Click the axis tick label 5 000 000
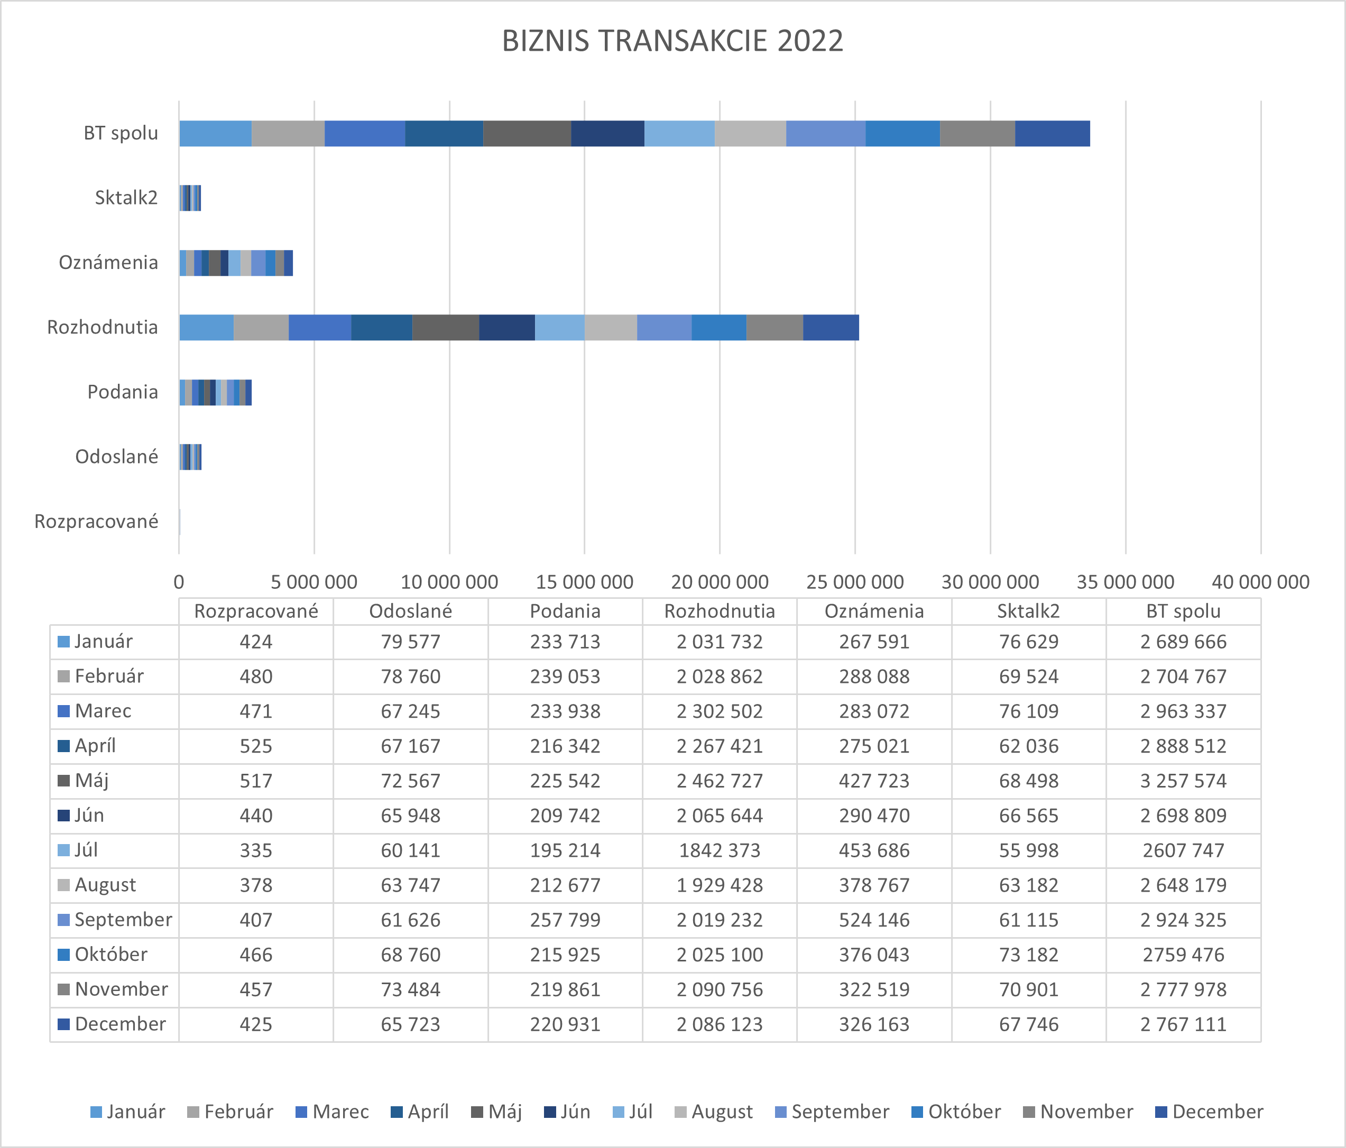 (x=314, y=582)
